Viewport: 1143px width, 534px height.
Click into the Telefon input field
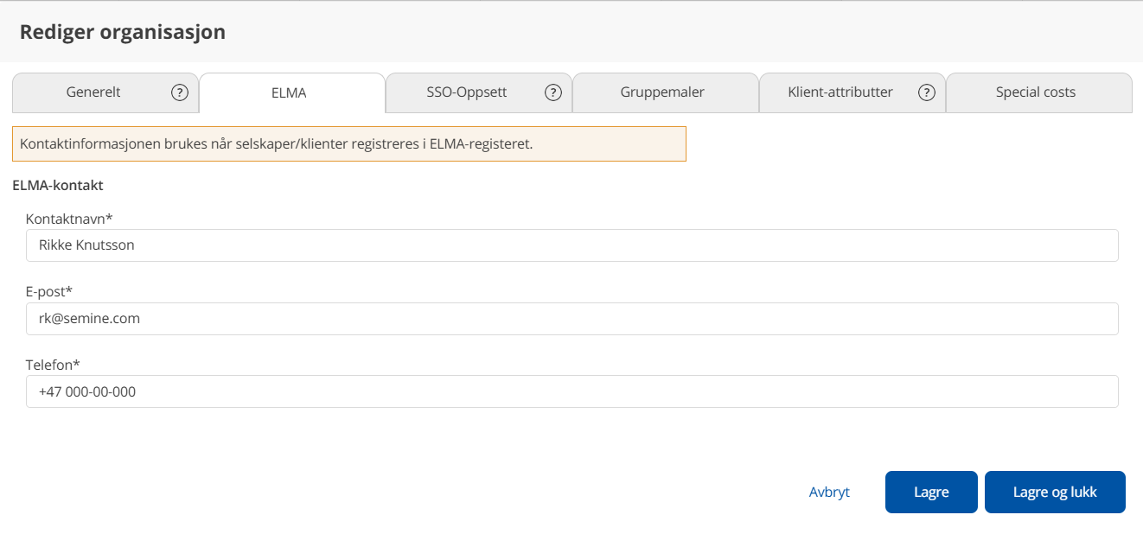coord(571,391)
